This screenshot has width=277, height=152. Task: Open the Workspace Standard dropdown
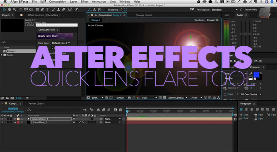225,10
